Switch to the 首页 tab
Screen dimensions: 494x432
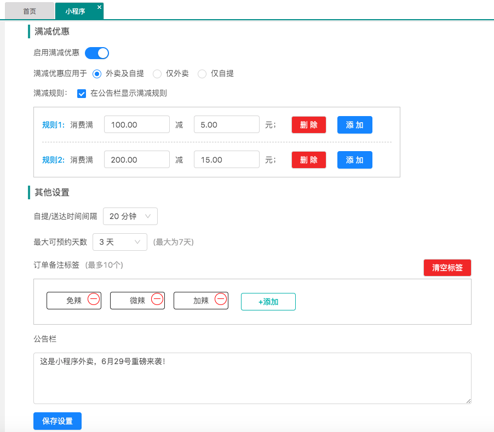tap(30, 11)
